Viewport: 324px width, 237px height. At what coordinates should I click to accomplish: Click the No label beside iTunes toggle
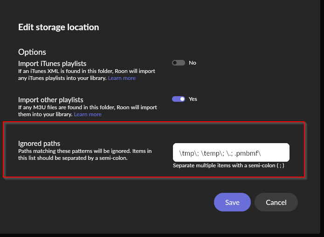click(x=193, y=63)
